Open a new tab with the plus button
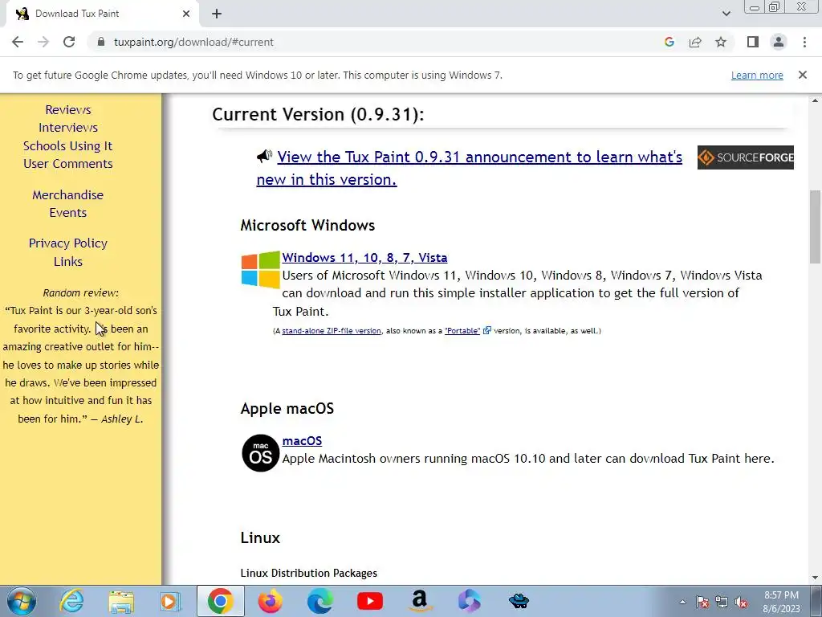 click(x=217, y=14)
